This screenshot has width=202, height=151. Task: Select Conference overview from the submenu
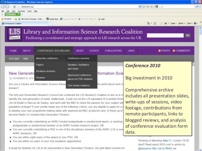tap(78, 58)
